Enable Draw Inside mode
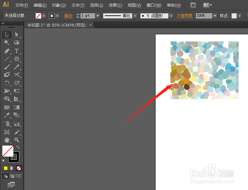 pyautogui.click(x=19, y=176)
